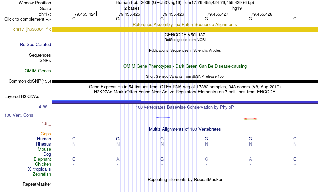Click Elephant base A under 79,455,428 column
This screenshot has width=318, height=192.
250,159
